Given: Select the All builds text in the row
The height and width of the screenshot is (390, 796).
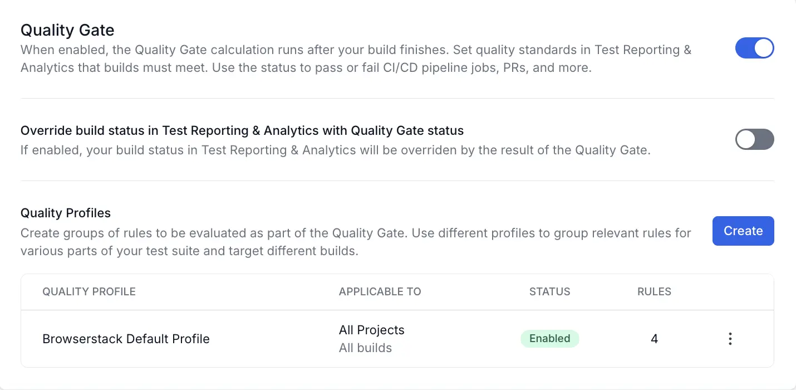Looking at the screenshot, I should (x=365, y=348).
